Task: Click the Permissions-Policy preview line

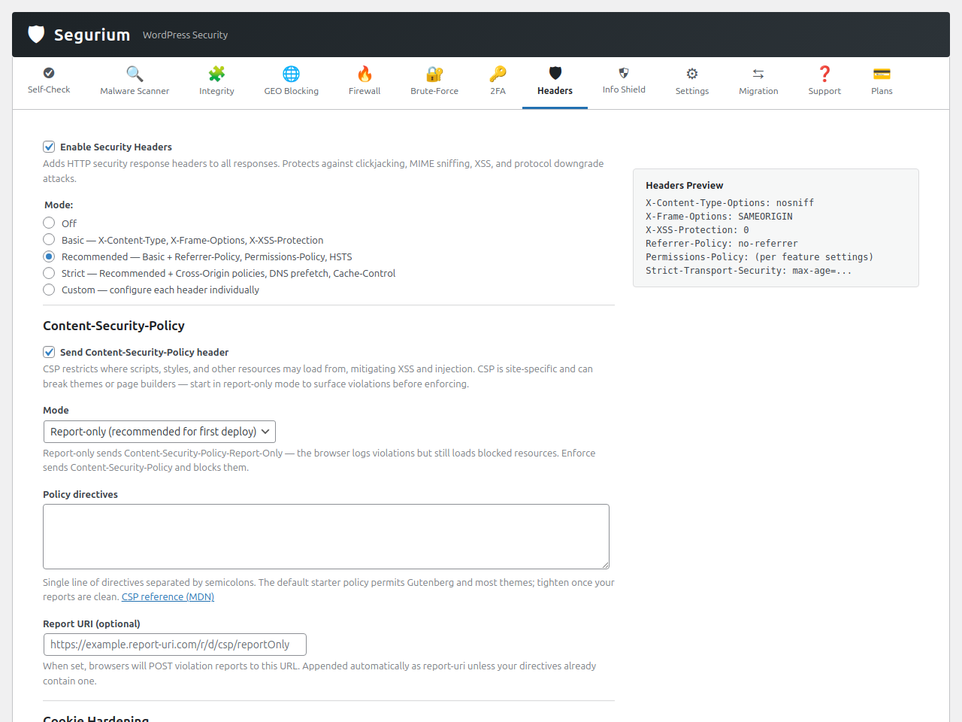Action: 760,257
